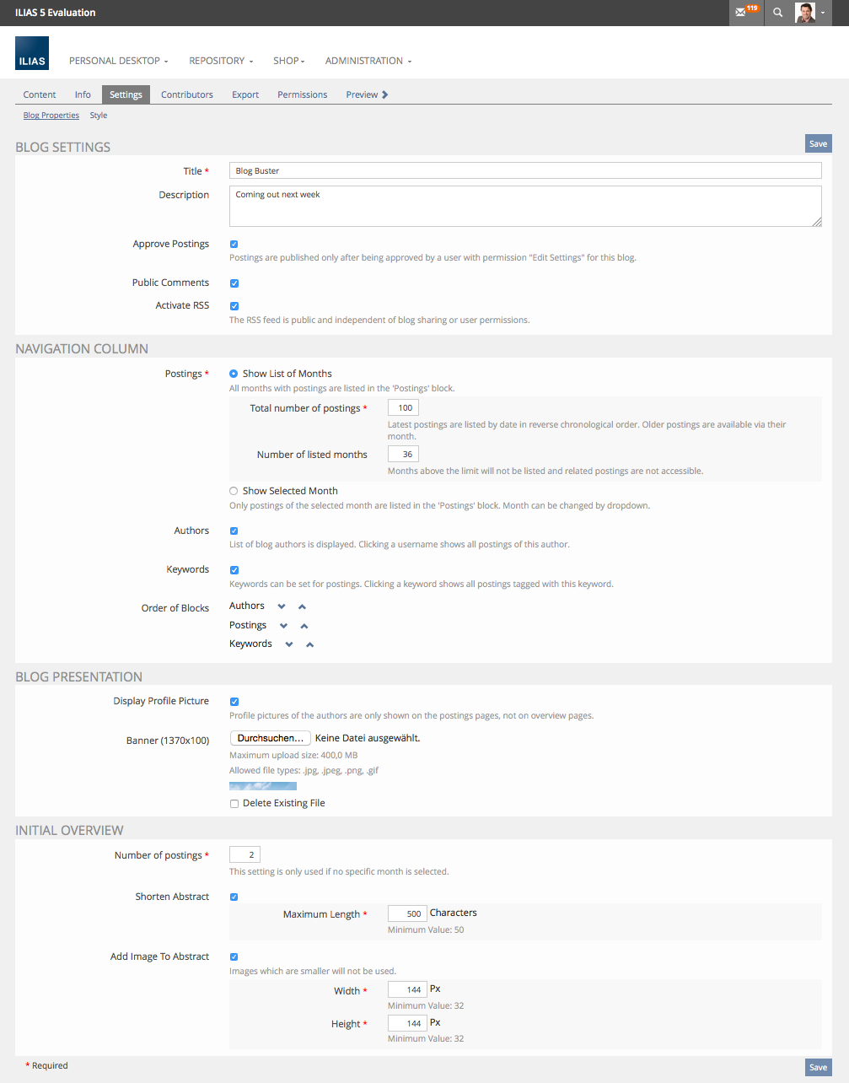The height and width of the screenshot is (1083, 849).
Task: Open the Administration dropdown menu
Action: pos(368,61)
